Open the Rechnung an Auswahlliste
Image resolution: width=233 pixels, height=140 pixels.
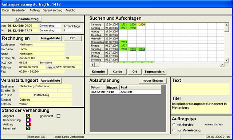point(50,38)
